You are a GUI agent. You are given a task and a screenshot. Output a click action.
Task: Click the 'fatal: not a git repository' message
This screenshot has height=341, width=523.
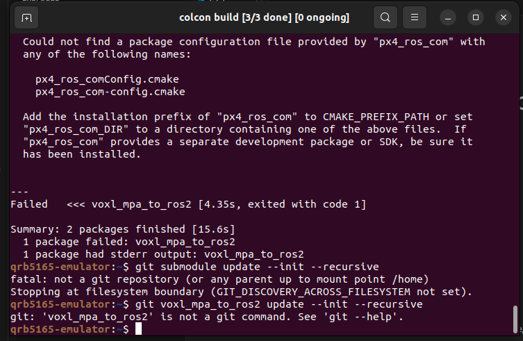219,279
